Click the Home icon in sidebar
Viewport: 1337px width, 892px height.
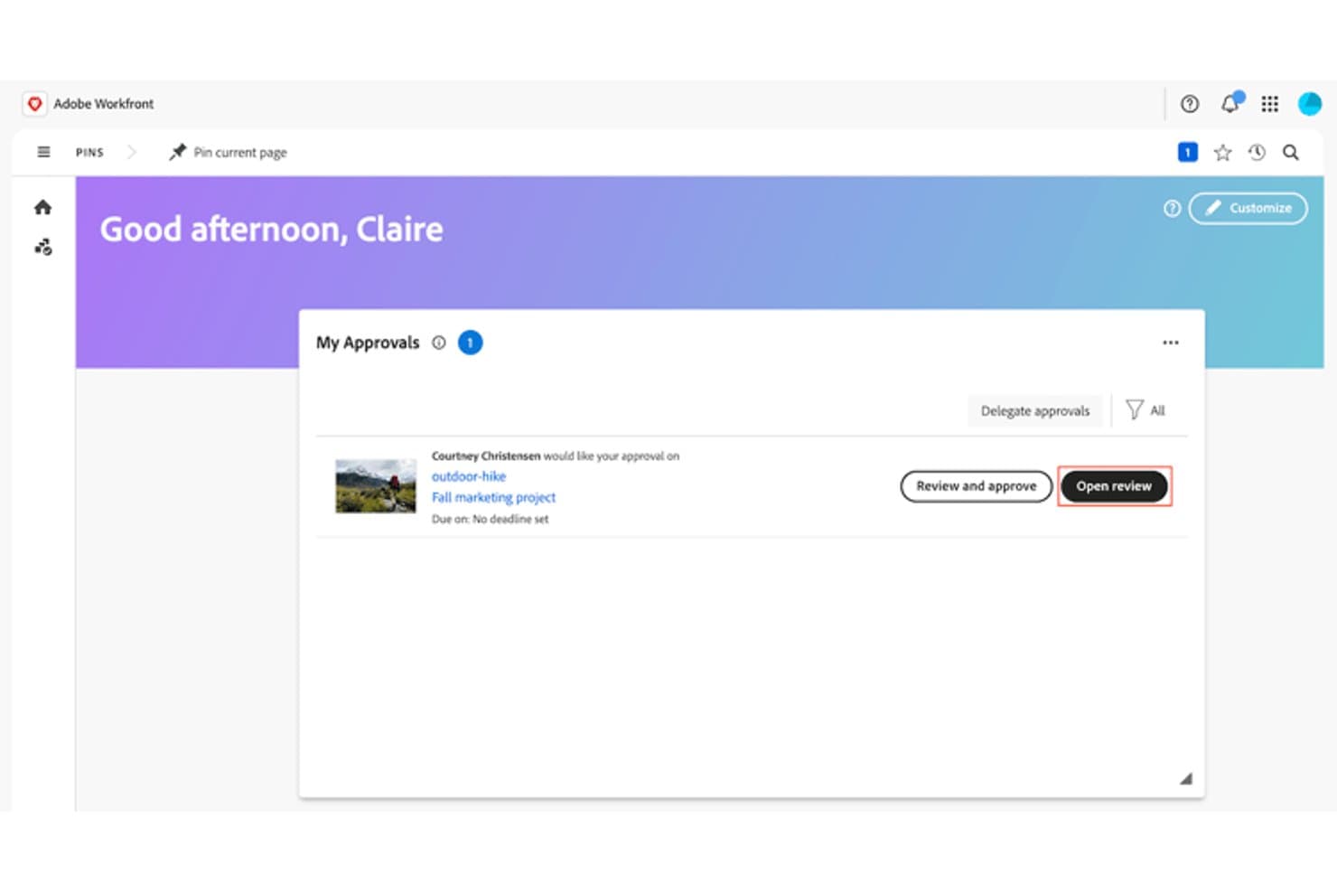[42, 208]
